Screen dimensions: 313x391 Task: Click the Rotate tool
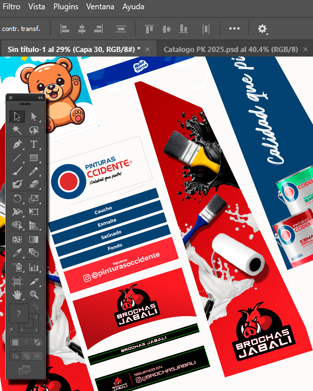point(17,199)
